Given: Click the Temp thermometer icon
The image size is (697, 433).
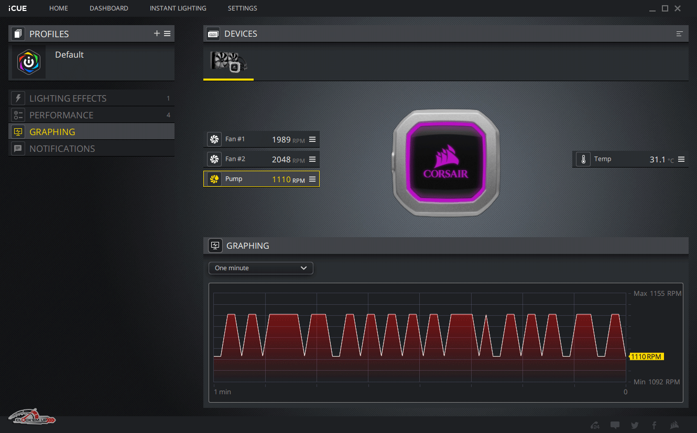Looking at the screenshot, I should coord(583,159).
